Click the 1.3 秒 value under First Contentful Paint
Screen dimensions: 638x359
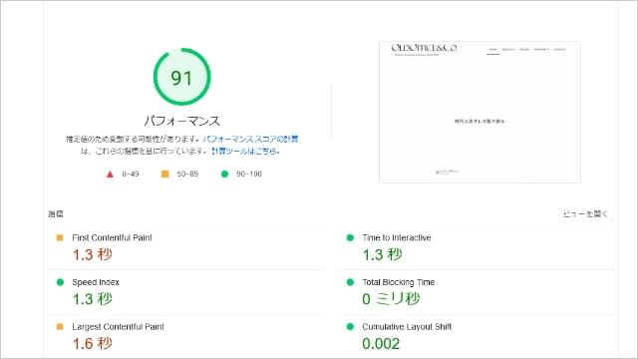93,255
